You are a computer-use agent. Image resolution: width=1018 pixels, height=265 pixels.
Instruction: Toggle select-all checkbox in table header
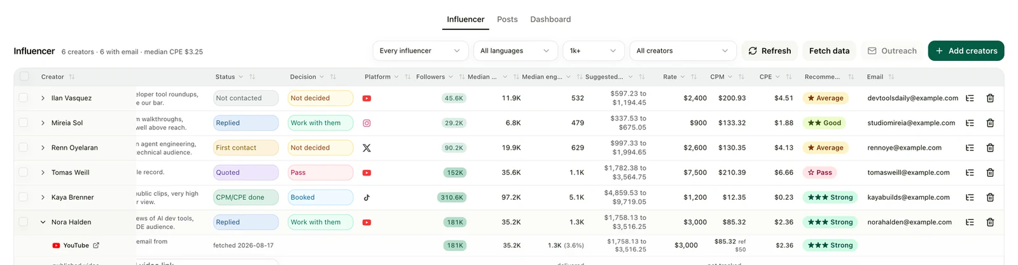pyautogui.click(x=24, y=77)
